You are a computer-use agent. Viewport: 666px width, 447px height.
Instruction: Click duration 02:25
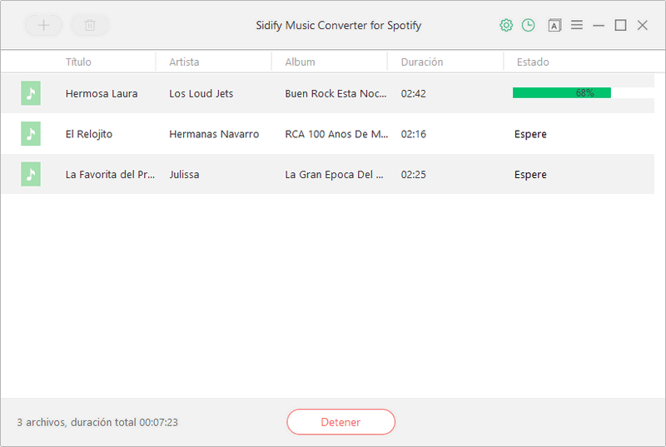pos(413,175)
